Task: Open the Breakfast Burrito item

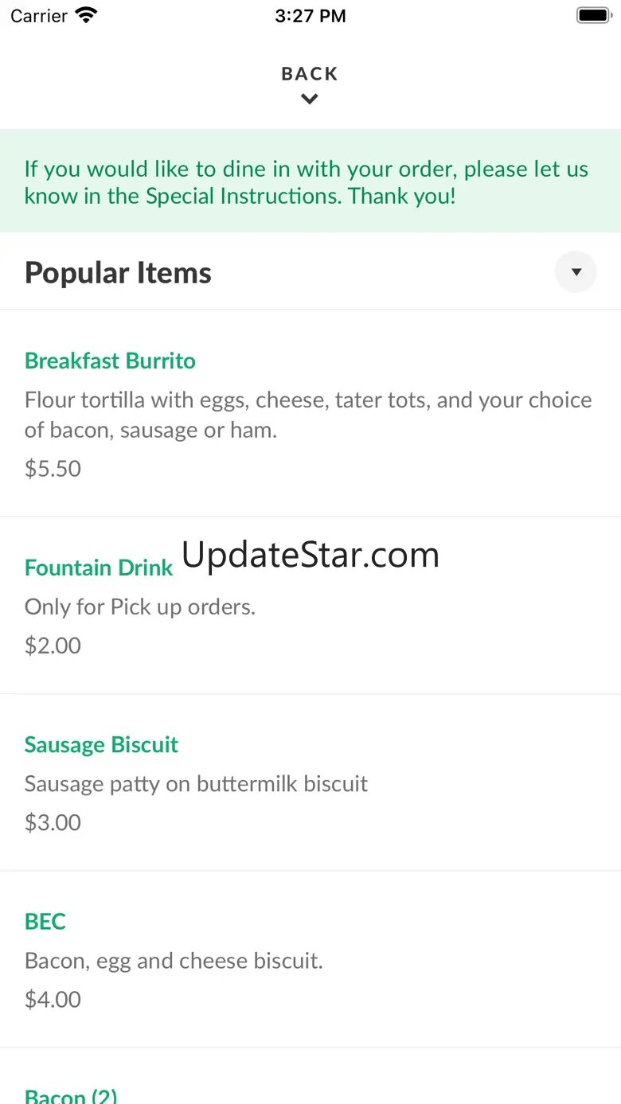Action: coord(110,361)
